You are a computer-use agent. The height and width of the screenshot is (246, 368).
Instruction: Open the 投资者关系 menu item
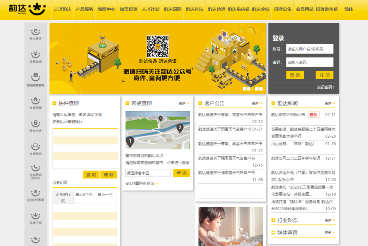click(x=327, y=9)
